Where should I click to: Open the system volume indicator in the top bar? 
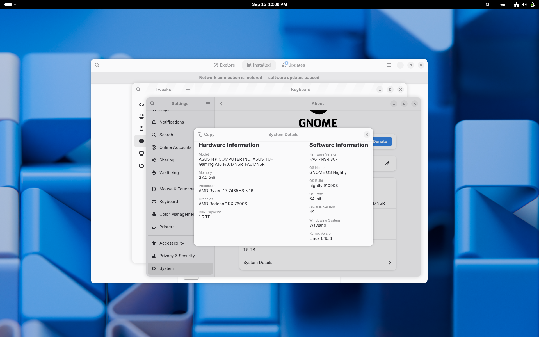524,4
